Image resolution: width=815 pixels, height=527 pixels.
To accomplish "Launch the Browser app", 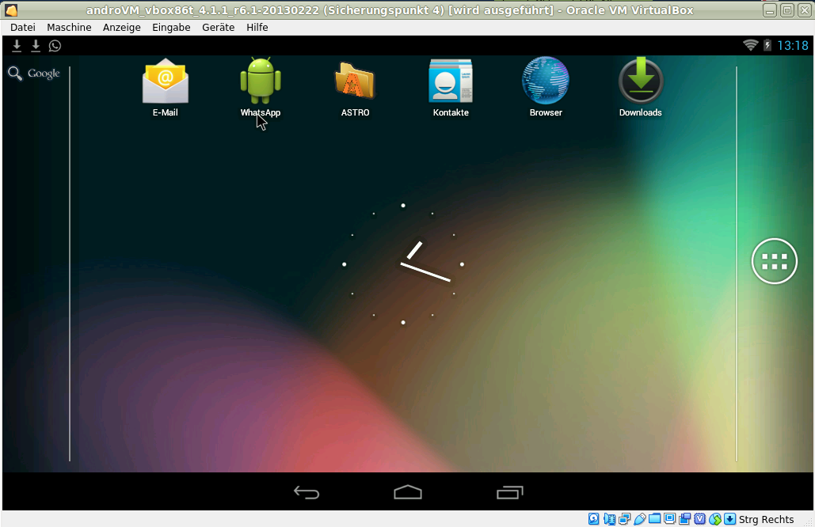I will coord(546,87).
